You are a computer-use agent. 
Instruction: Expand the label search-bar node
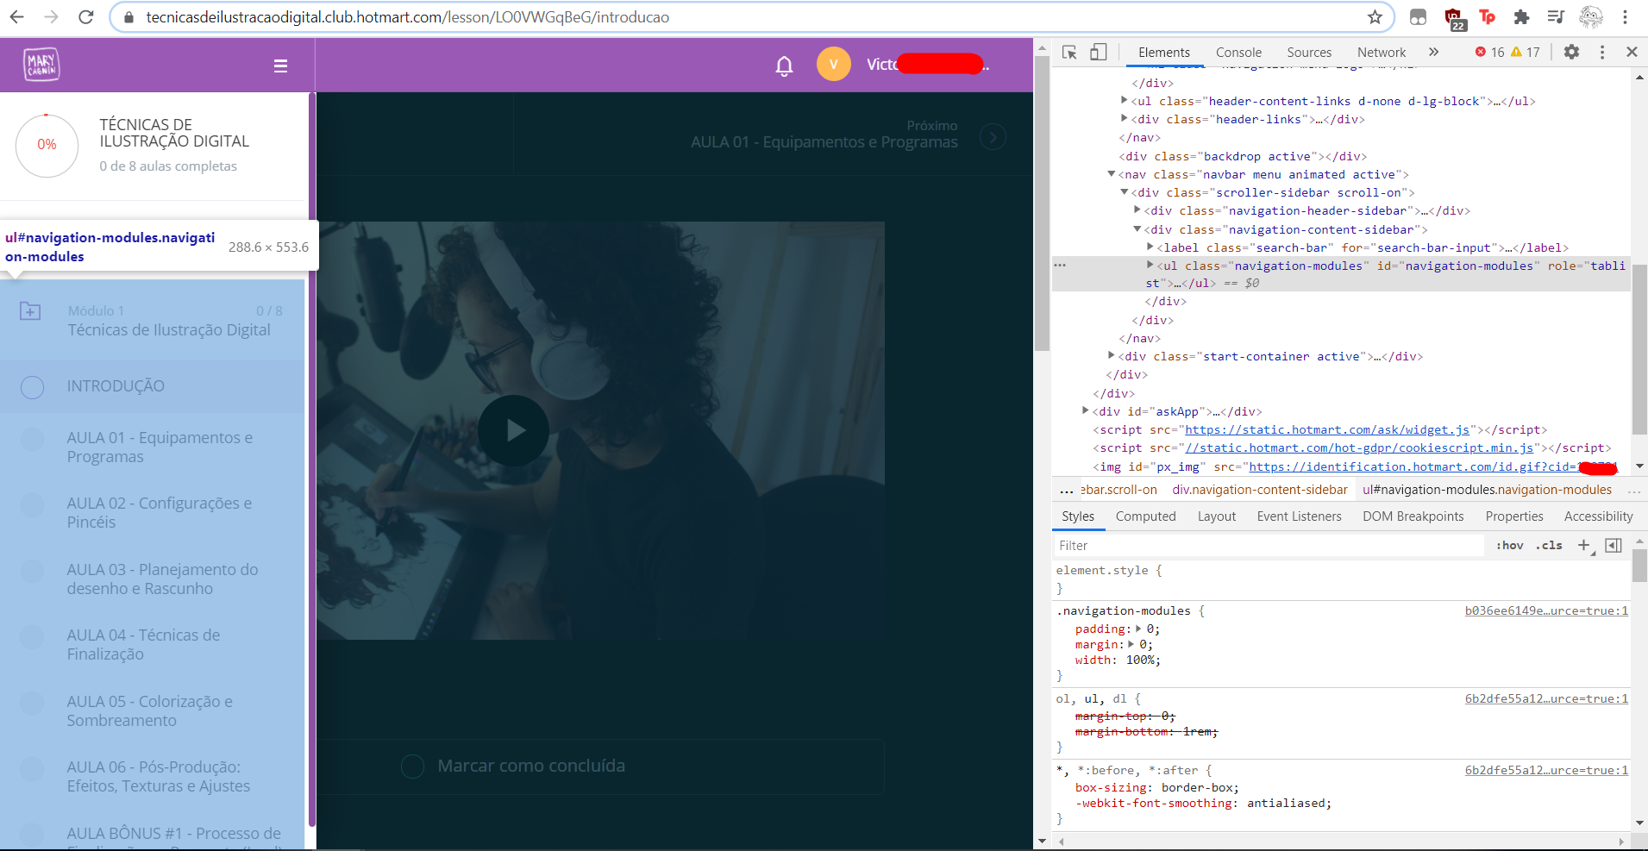1150,247
